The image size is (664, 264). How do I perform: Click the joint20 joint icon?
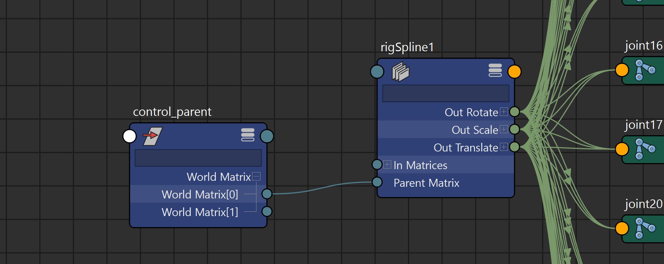click(x=645, y=228)
